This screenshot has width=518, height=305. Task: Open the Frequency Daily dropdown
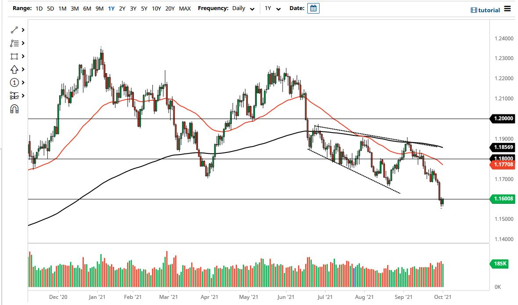(x=243, y=8)
